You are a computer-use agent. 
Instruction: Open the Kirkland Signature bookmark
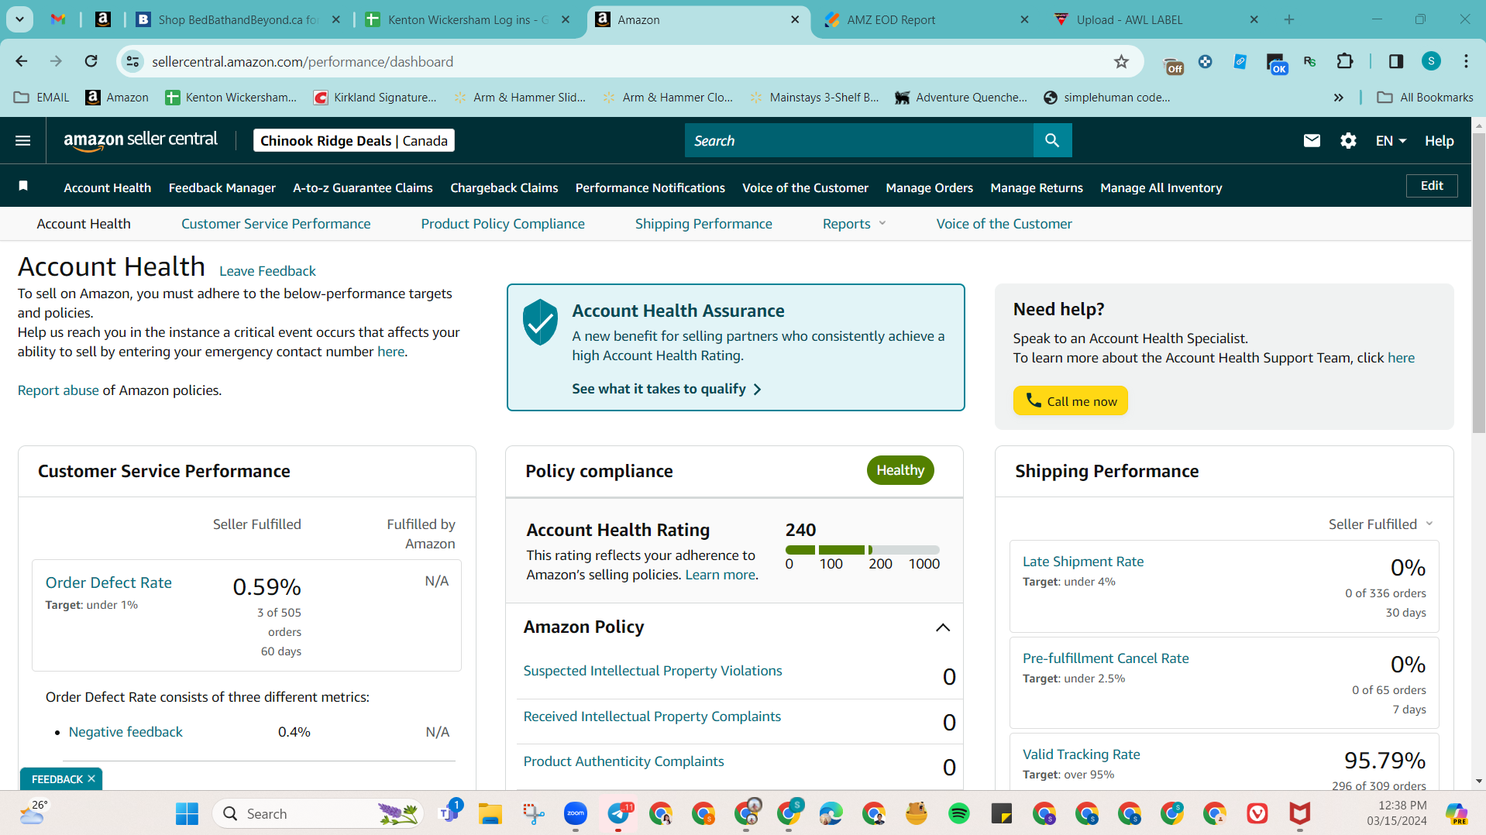click(x=375, y=98)
